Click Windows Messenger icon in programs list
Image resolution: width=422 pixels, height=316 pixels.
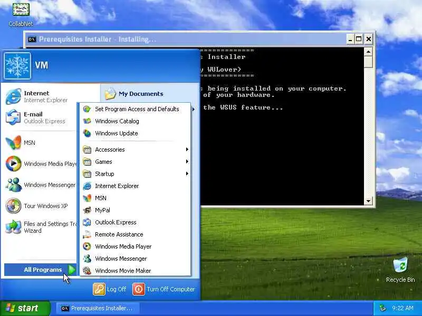point(87,259)
